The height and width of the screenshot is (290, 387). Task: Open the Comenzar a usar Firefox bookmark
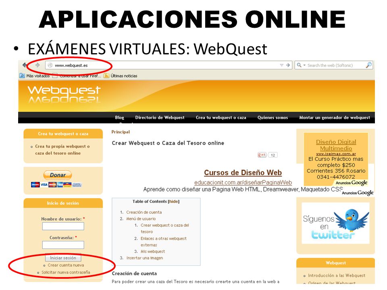click(x=77, y=76)
